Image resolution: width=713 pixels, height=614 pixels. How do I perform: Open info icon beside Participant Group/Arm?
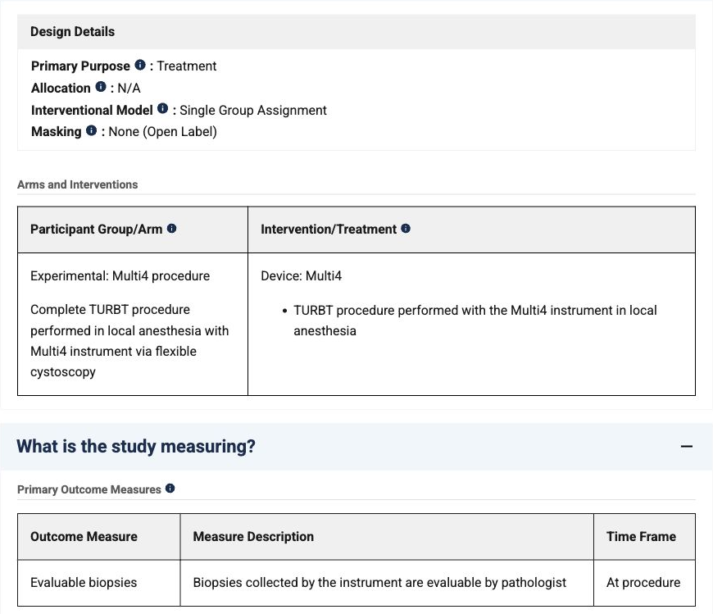tap(171, 229)
